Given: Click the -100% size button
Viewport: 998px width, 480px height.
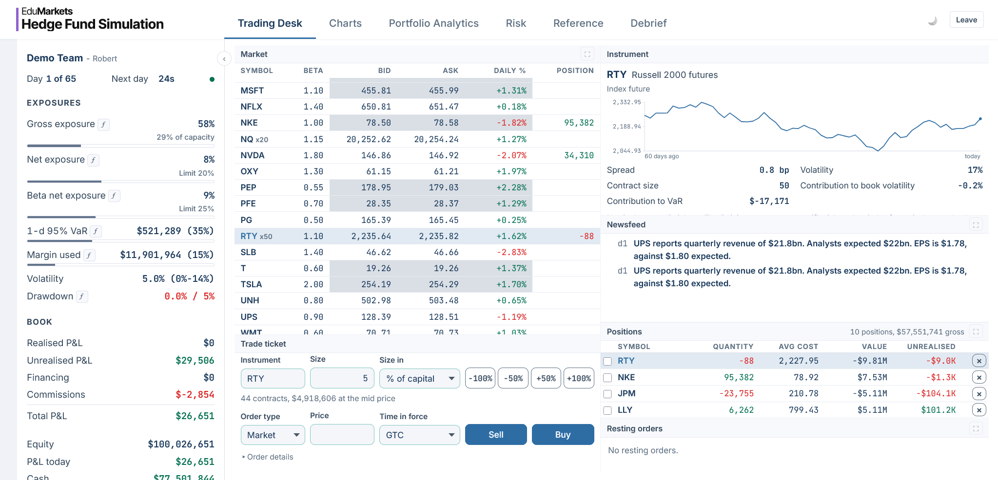Looking at the screenshot, I should tap(480, 378).
